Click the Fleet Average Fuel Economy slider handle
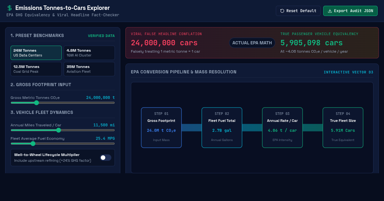This screenshot has width=384, height=201. [x=33, y=144]
